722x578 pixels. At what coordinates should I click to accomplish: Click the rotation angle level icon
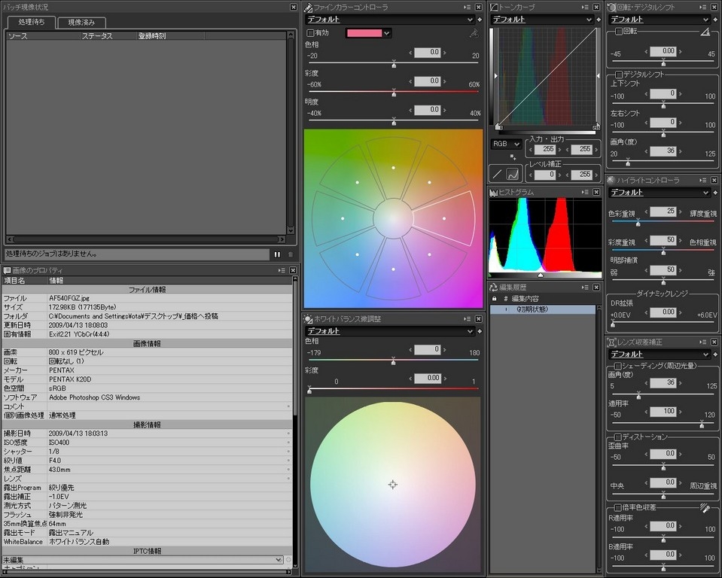pos(705,32)
